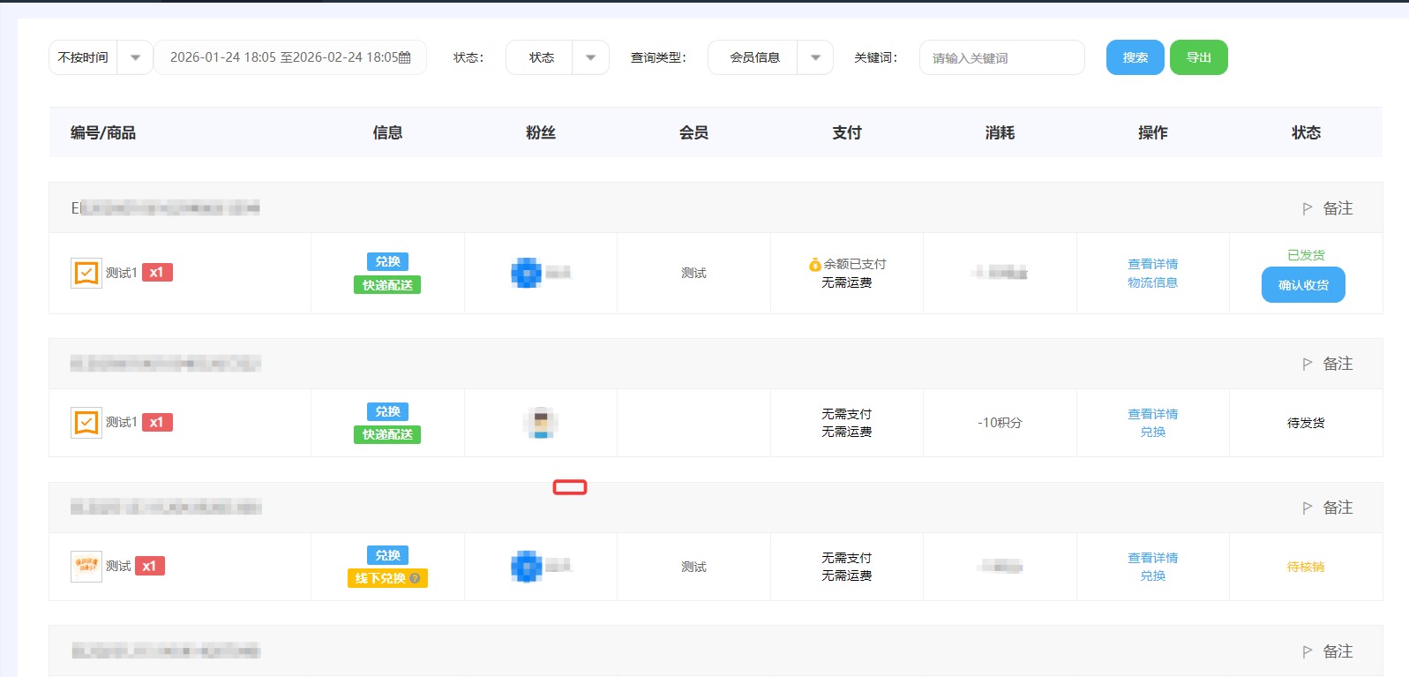Click 测试 member name in first order row
Image resolution: width=1409 pixels, height=677 pixels.
point(693,273)
